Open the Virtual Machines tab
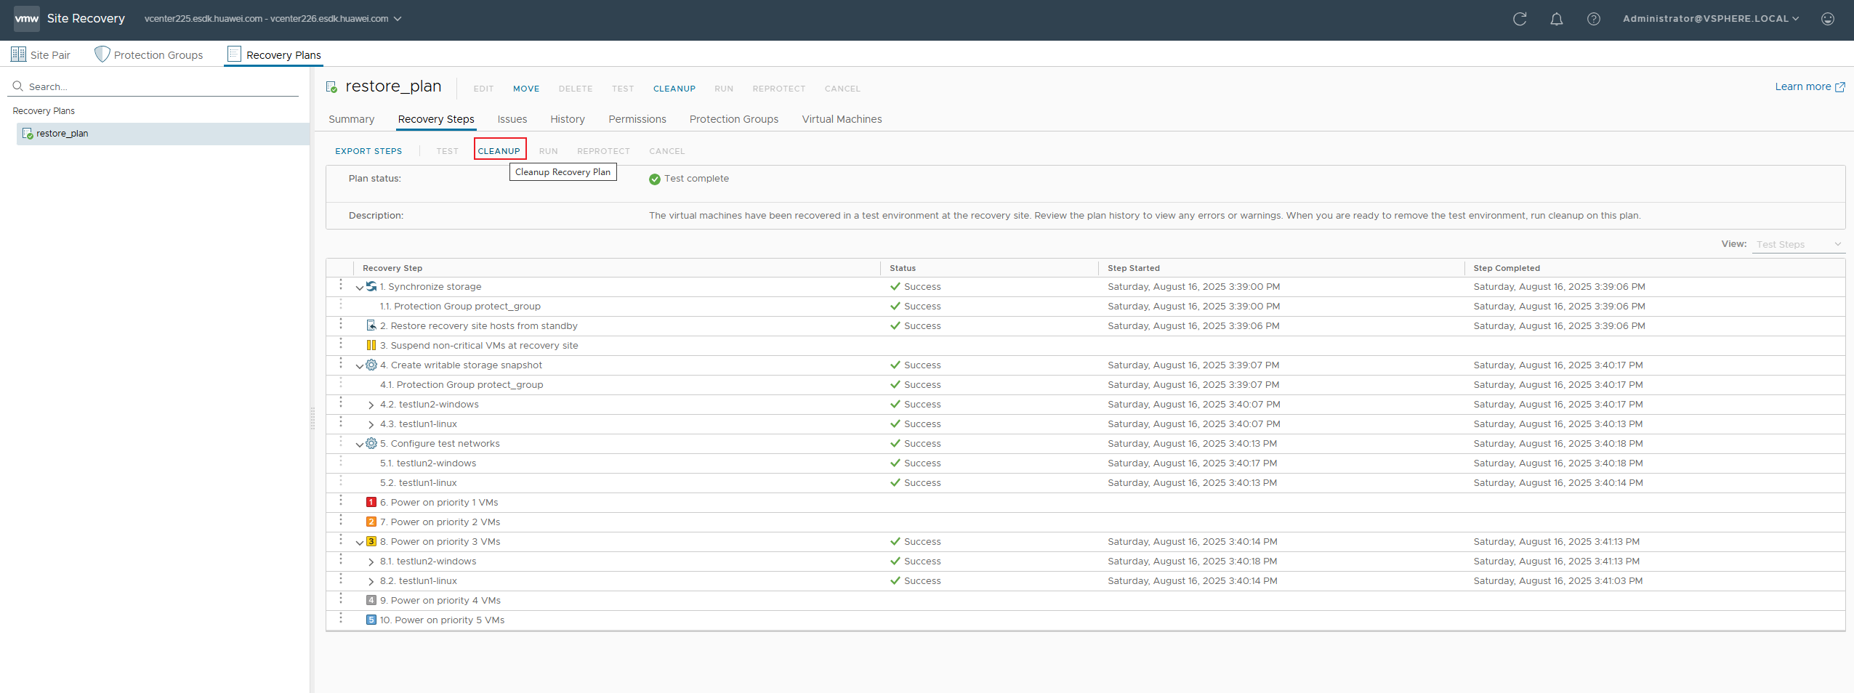Screen dimensions: 1854x693 click(842, 119)
